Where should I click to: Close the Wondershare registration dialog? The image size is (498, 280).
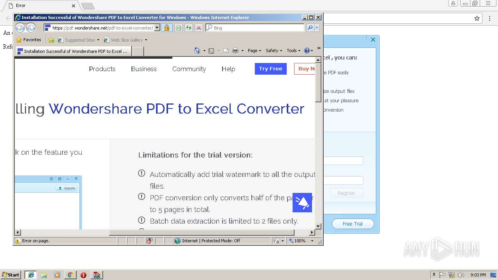click(x=373, y=40)
